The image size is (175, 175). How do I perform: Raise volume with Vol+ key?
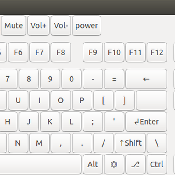coord(38,26)
